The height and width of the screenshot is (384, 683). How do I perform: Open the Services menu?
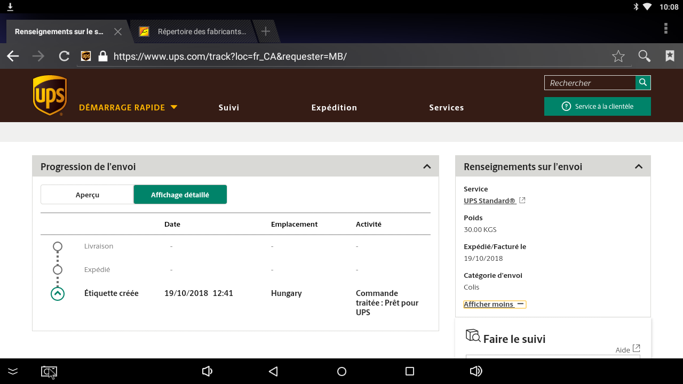pyautogui.click(x=447, y=107)
